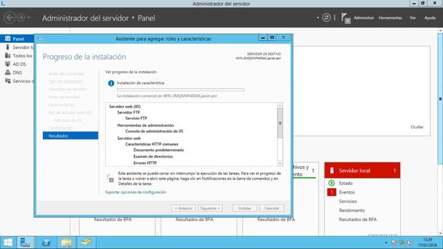Open the Herramientas menu
The image size is (443, 249).
[390, 18]
